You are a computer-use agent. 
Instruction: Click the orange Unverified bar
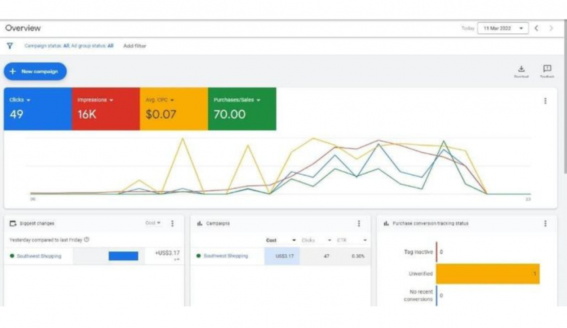[x=487, y=274]
